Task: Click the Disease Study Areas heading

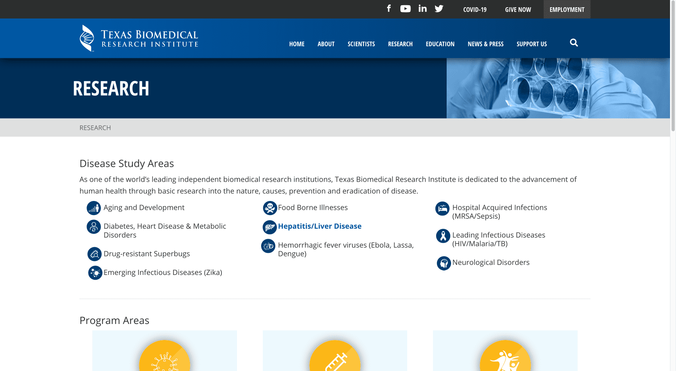Action: 127,164
